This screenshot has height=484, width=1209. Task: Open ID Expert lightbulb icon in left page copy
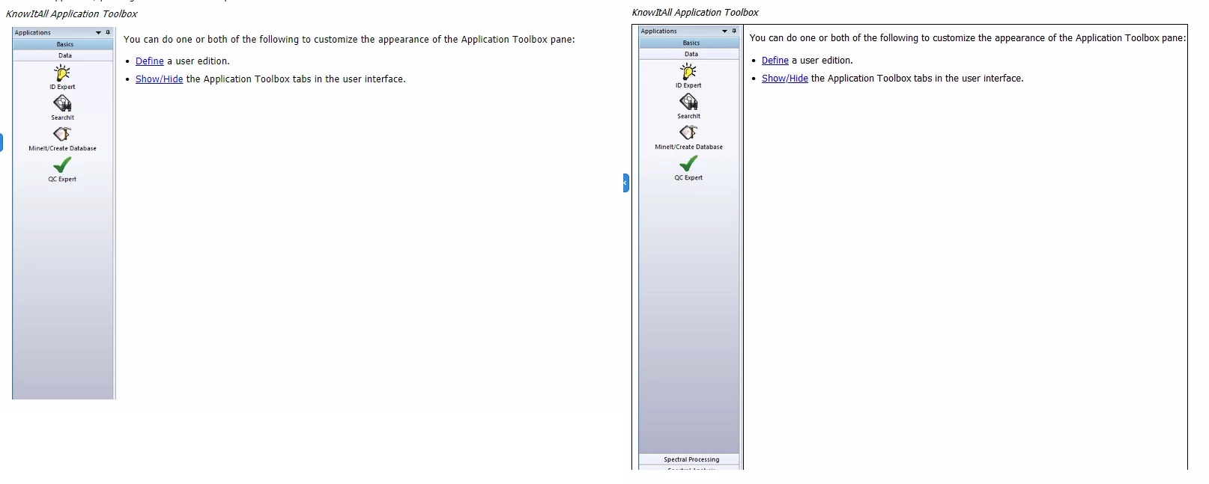point(62,73)
